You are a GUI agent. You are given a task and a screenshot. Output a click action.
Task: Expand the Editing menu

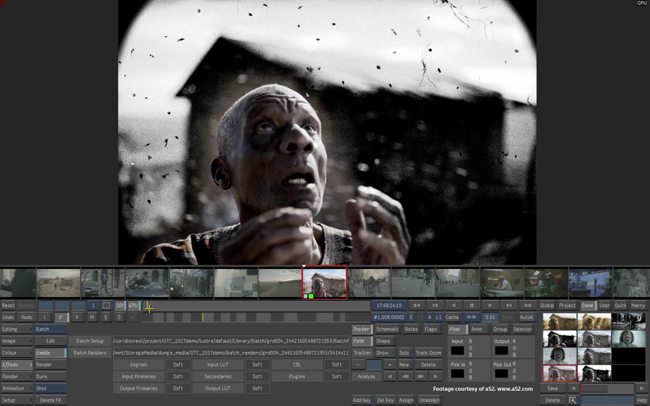(x=16, y=329)
